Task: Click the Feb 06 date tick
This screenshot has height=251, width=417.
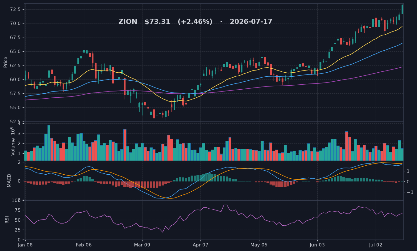Action: (x=84, y=245)
